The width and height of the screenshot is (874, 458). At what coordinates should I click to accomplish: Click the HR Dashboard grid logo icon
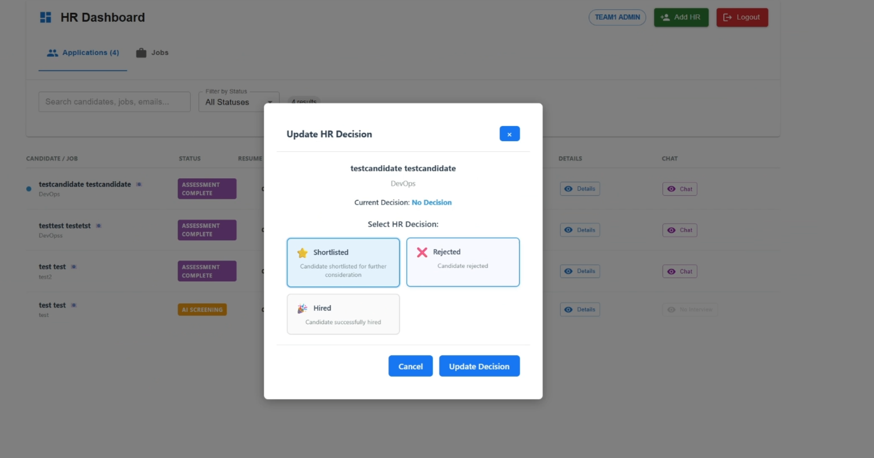(45, 17)
